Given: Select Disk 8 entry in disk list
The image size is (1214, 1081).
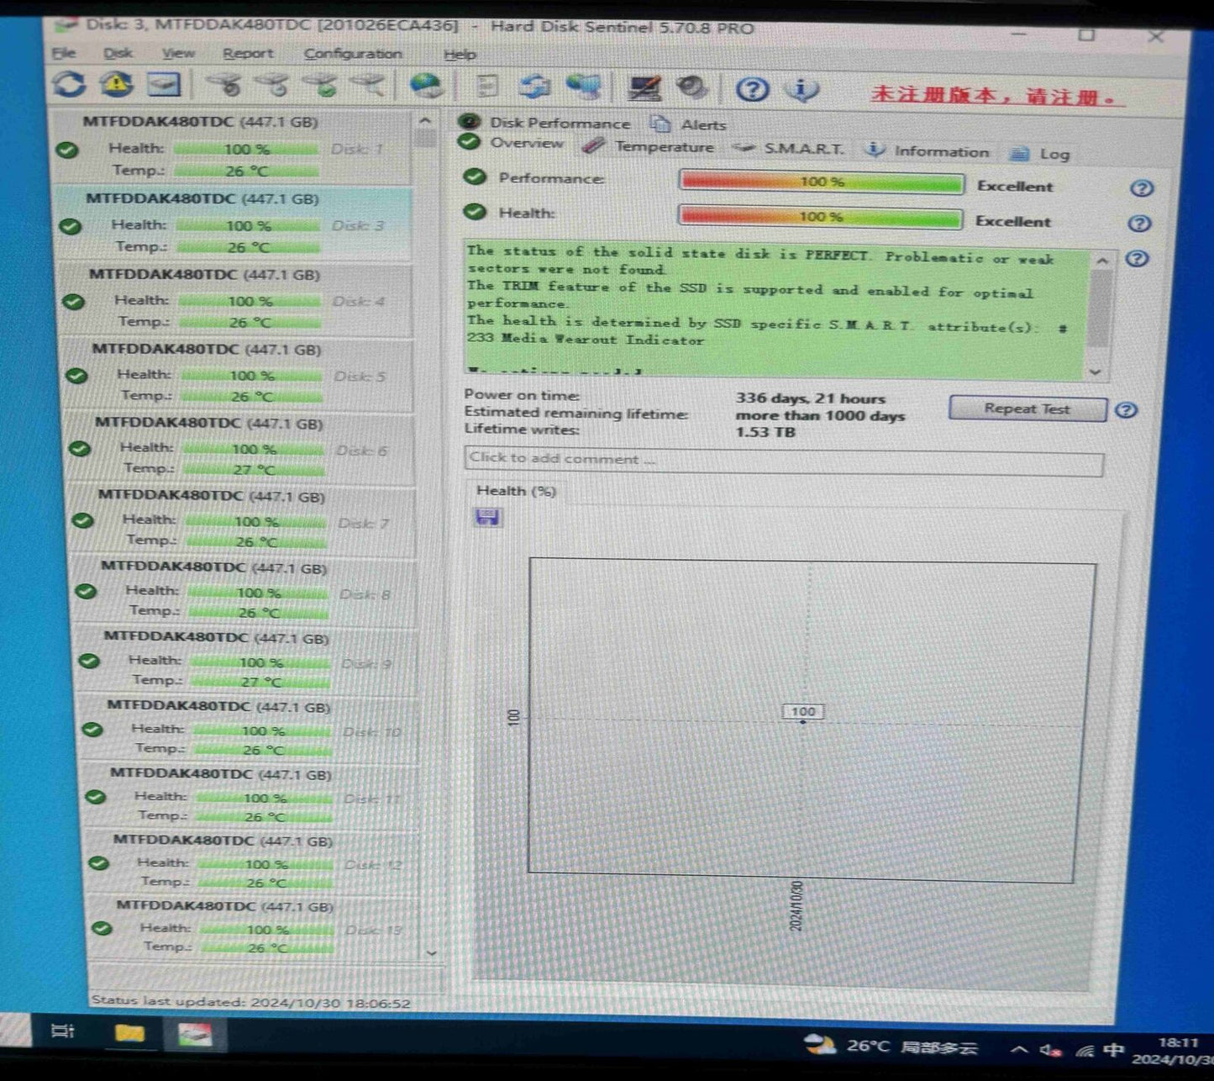Looking at the screenshot, I should [246, 590].
